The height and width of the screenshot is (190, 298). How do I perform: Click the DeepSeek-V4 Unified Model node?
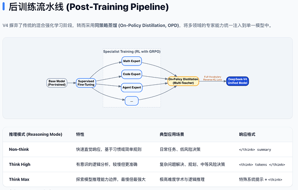click(x=238, y=81)
